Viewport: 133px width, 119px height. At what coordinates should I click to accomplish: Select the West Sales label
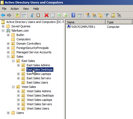29,87
